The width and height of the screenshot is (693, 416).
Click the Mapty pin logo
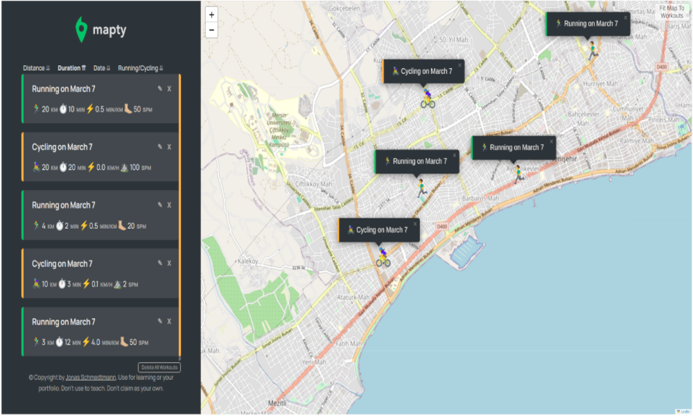[82, 29]
